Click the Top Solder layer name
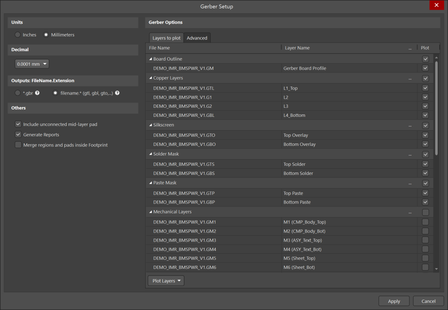448x310 pixels. click(x=294, y=164)
